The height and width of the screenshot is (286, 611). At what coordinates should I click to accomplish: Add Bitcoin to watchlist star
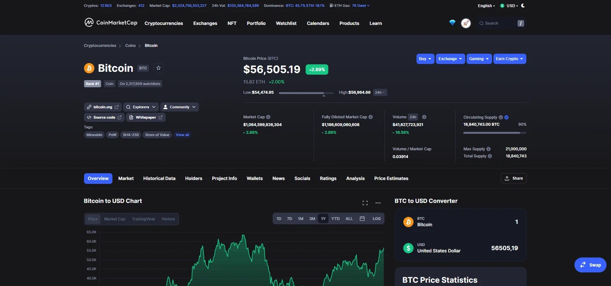point(158,68)
